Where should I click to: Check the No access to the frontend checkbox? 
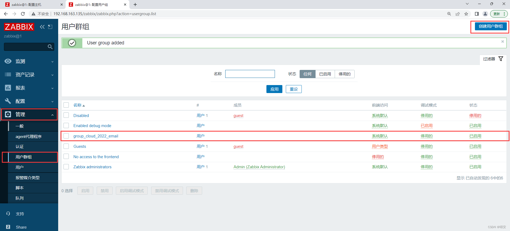66,157
